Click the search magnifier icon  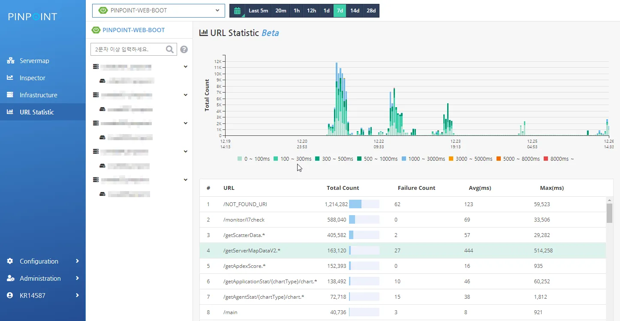click(x=170, y=49)
